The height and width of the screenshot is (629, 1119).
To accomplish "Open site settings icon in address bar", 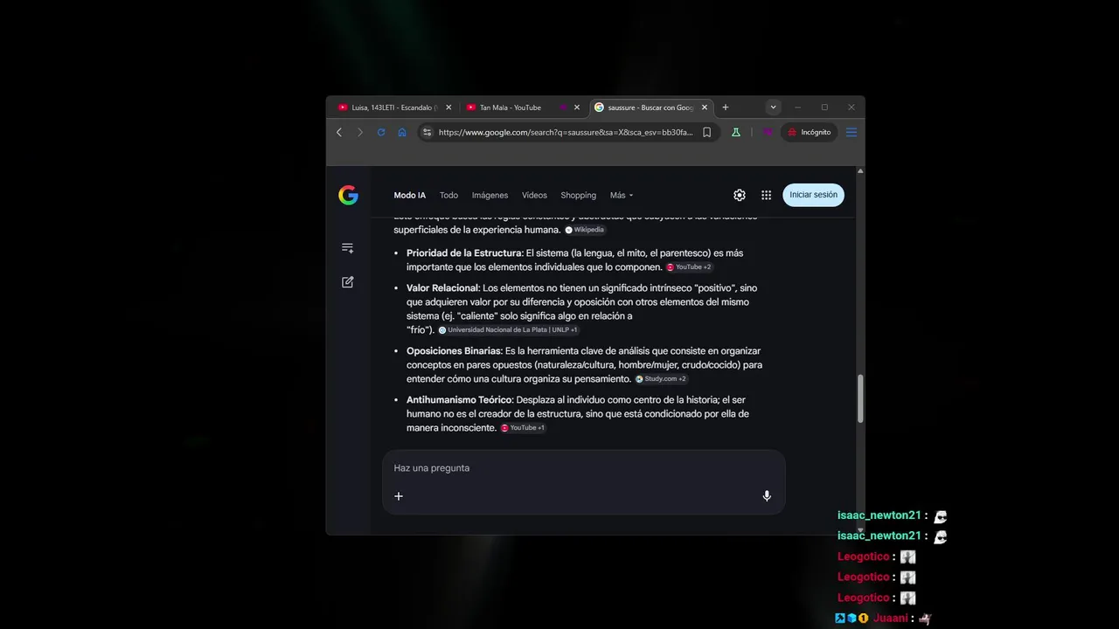I will coord(427,133).
